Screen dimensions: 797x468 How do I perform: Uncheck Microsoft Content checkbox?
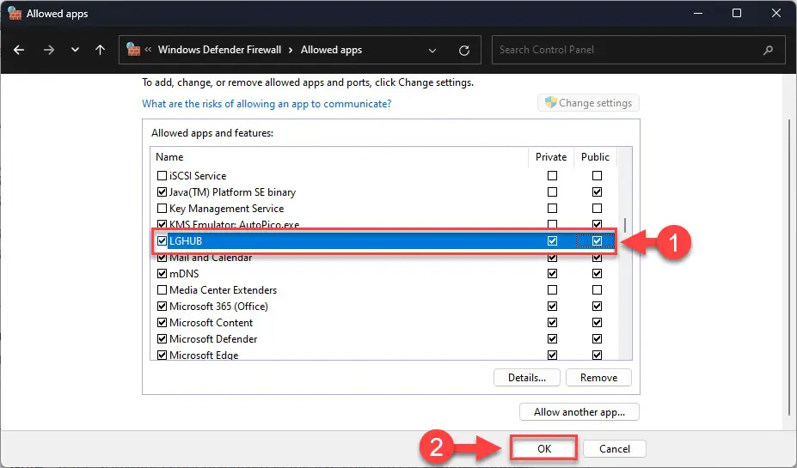pos(162,322)
